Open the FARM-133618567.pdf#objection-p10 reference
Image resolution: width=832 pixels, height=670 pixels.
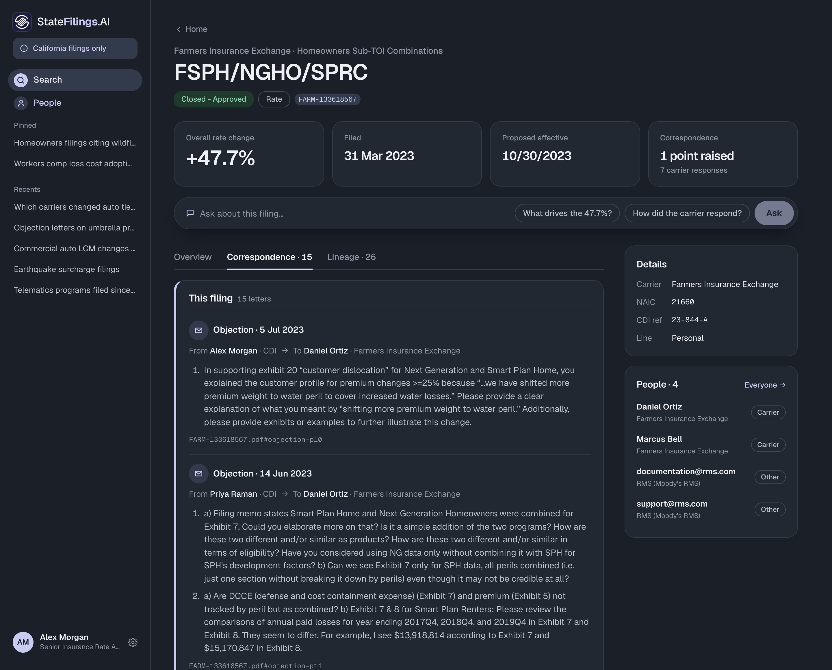[x=255, y=440]
